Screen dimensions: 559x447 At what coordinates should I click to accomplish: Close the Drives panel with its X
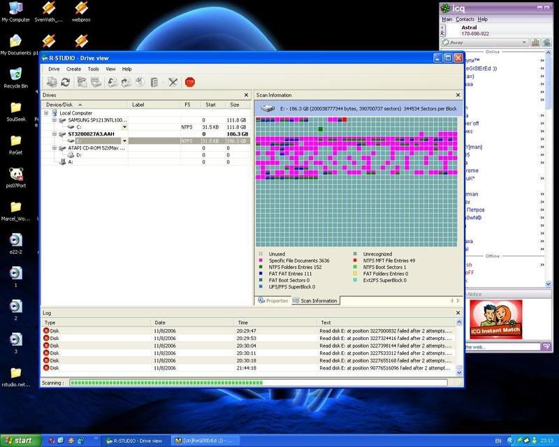245,95
